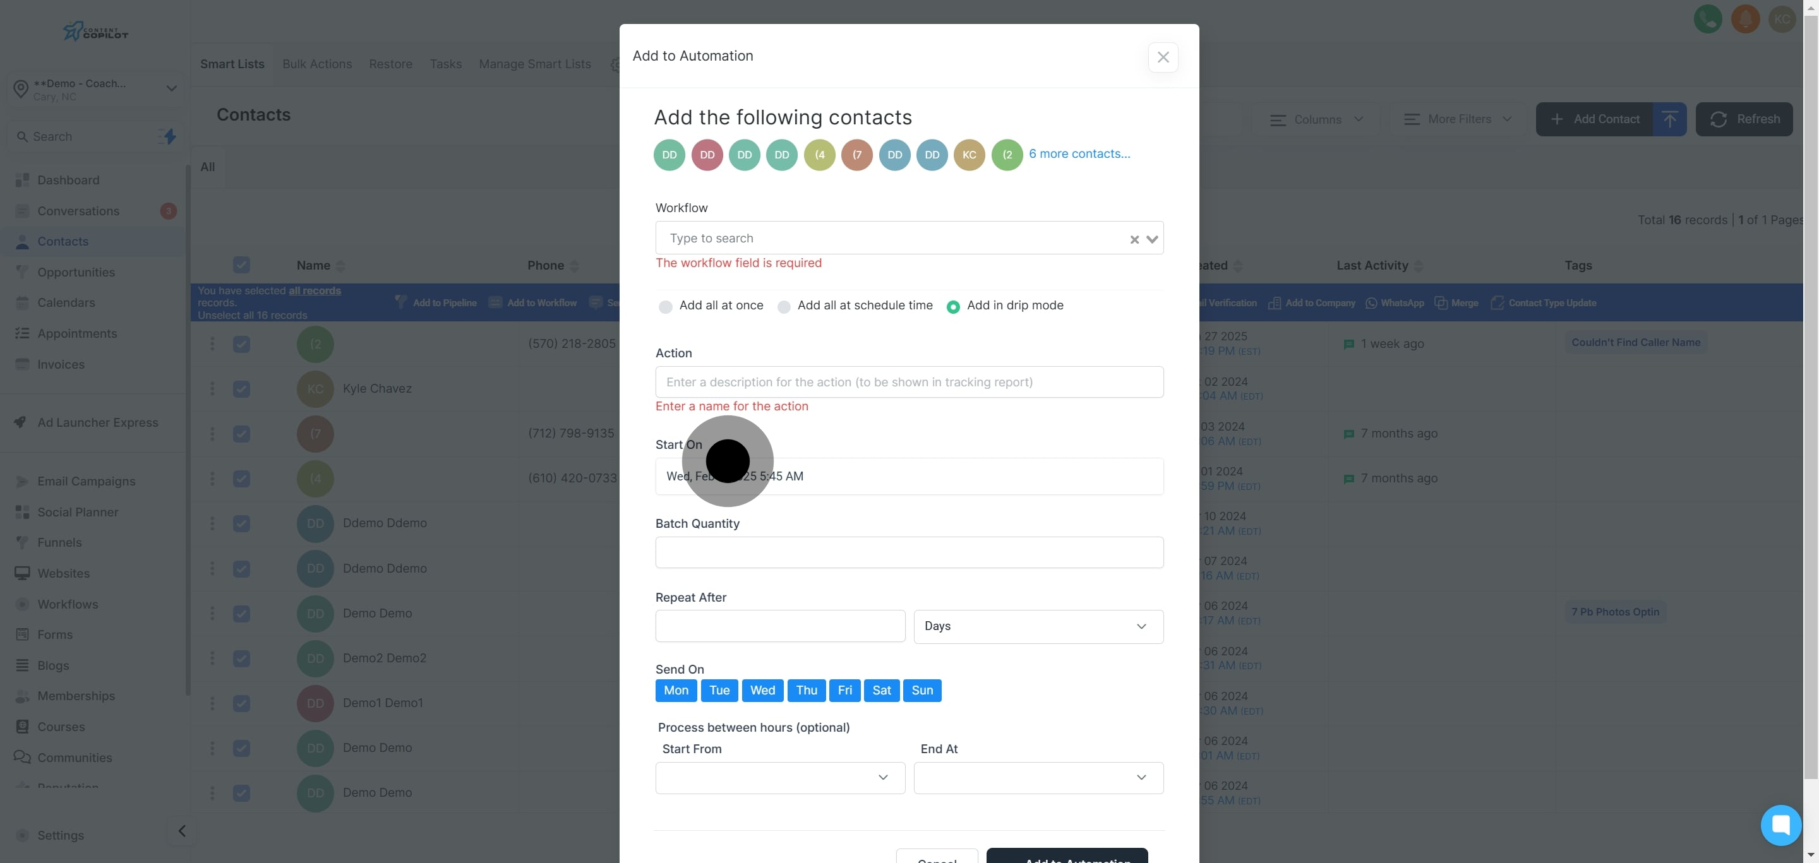Switch to the Bulk Actions tab
1819x863 pixels.
pyautogui.click(x=317, y=64)
